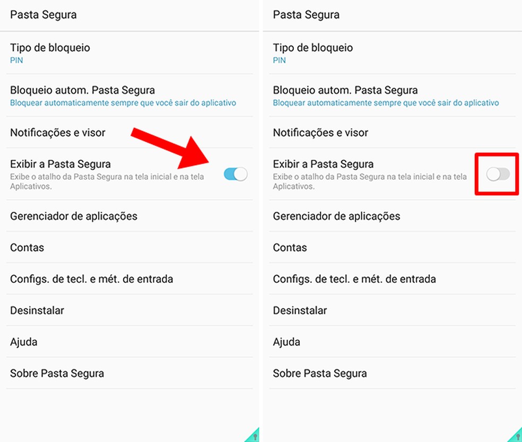This screenshot has width=522, height=442.
Task: Open Notificações e visor in right screen
Action: 392,133
